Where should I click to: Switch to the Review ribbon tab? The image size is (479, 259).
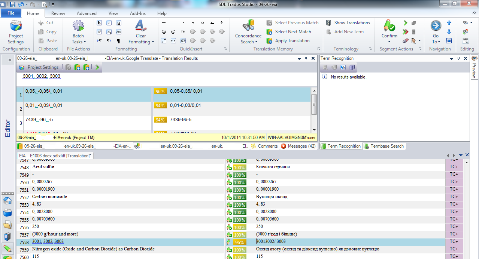pos(58,13)
